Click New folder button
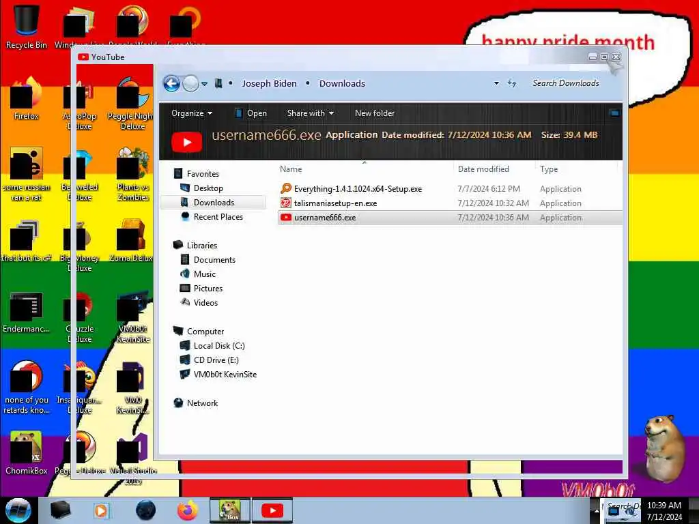Screen dimensions: 699x524 point(375,113)
